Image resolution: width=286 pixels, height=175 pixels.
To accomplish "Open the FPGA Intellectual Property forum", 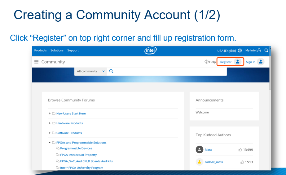I will [78, 155].
